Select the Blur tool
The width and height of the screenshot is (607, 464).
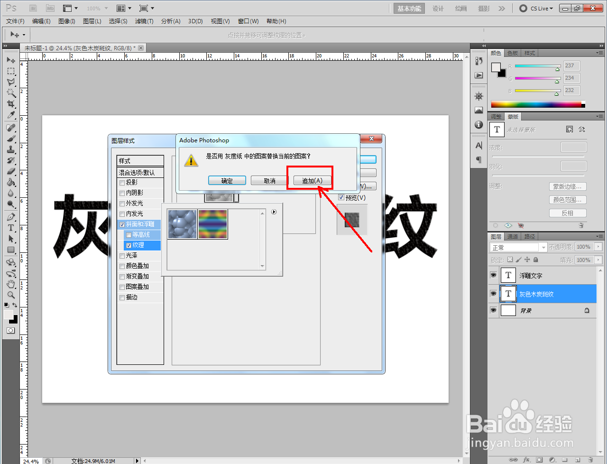click(11, 194)
